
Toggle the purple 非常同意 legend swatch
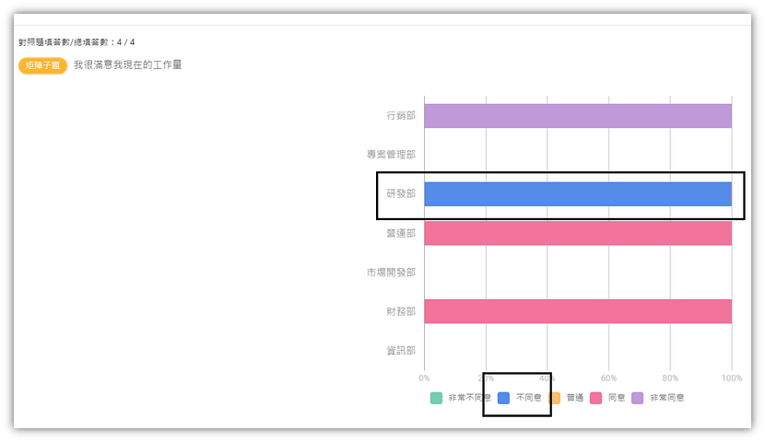[x=637, y=398]
